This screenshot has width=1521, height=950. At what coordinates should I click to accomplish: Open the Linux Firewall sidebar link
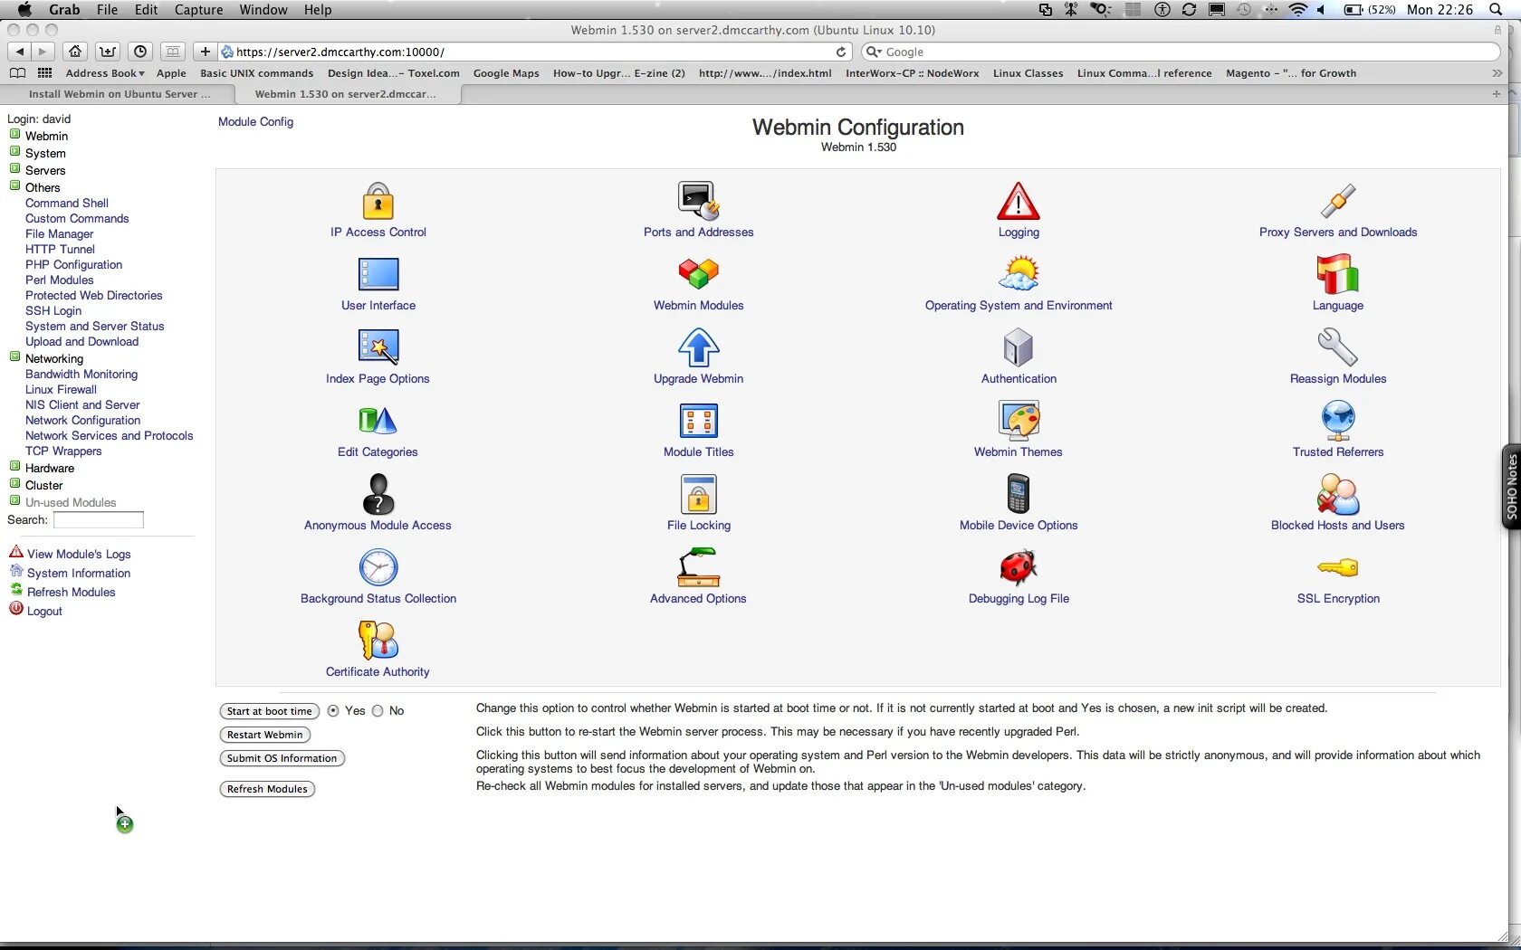[x=61, y=389]
